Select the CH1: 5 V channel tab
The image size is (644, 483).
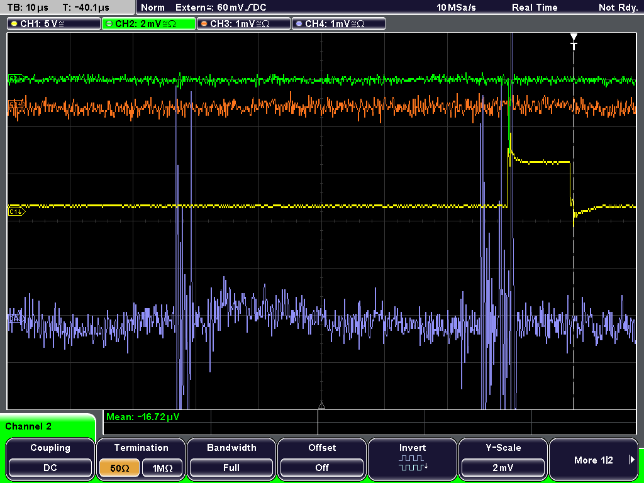(54, 24)
